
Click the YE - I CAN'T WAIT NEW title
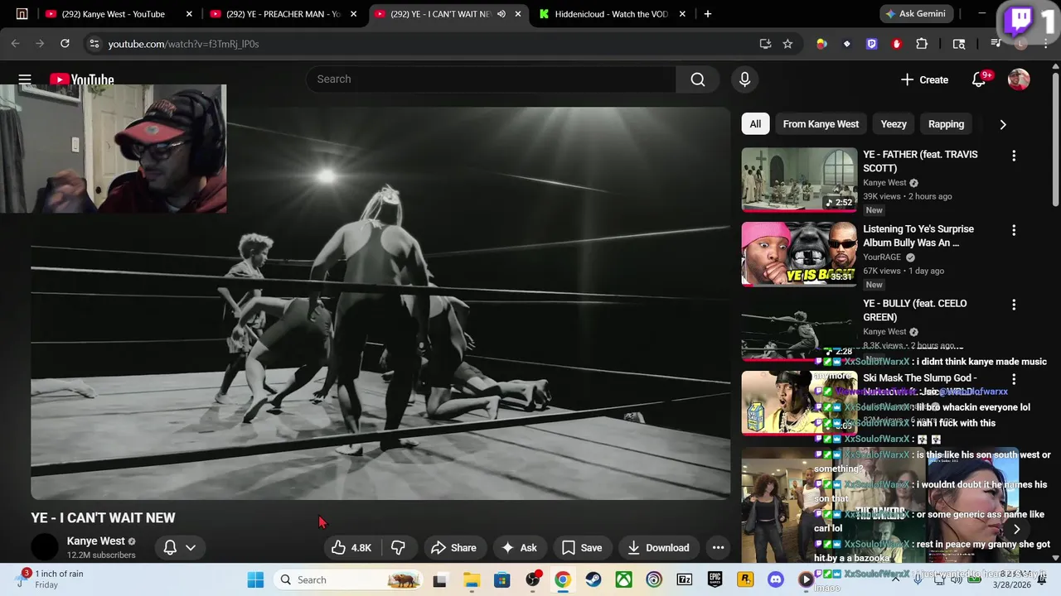(x=103, y=518)
